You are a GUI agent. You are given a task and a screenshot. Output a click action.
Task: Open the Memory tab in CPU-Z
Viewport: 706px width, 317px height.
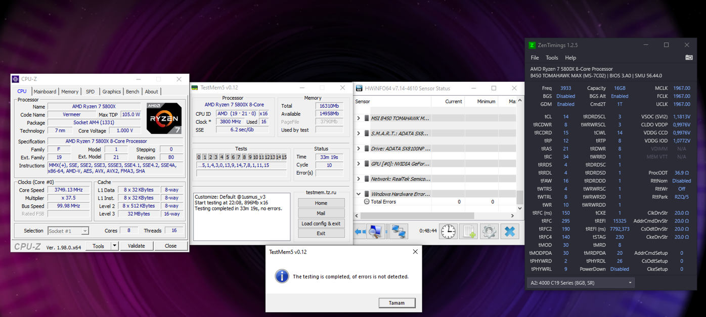pos(70,92)
